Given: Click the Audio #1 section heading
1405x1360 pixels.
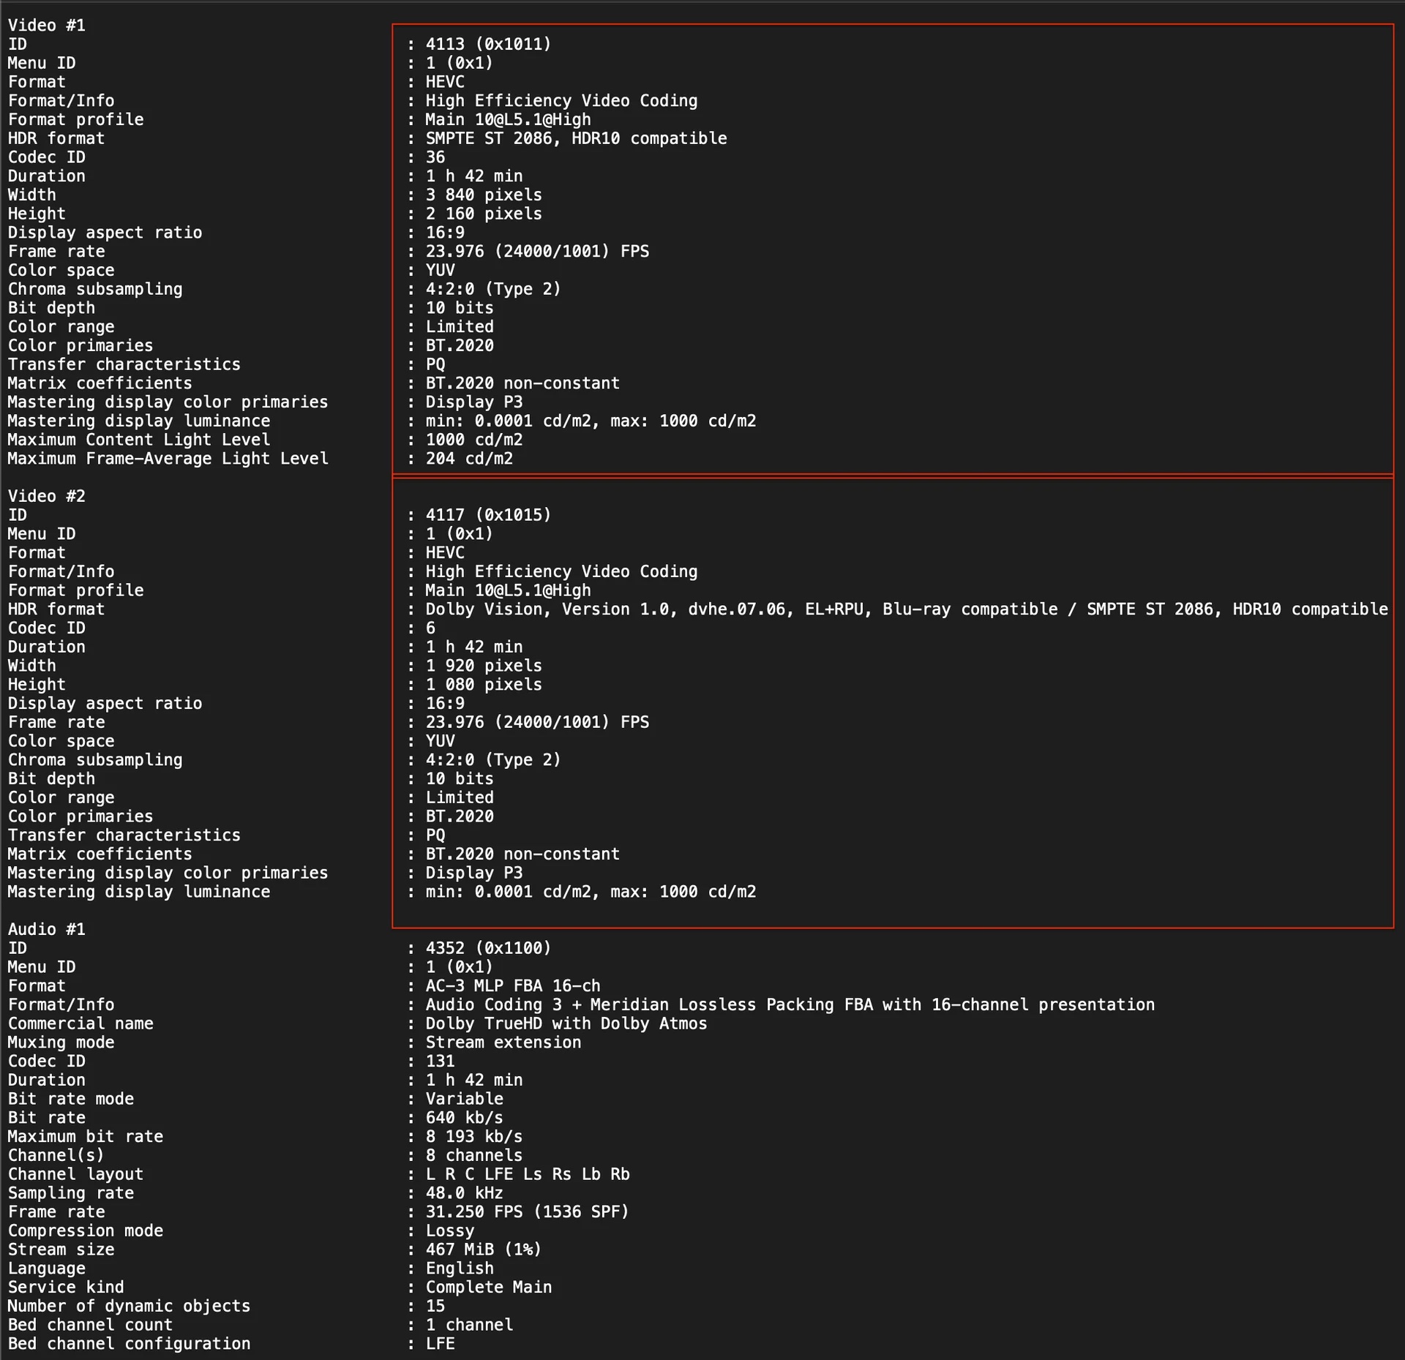Looking at the screenshot, I should coord(47,929).
